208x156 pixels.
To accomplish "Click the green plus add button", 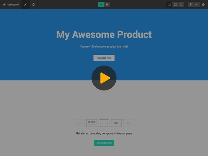I will click(101, 5).
